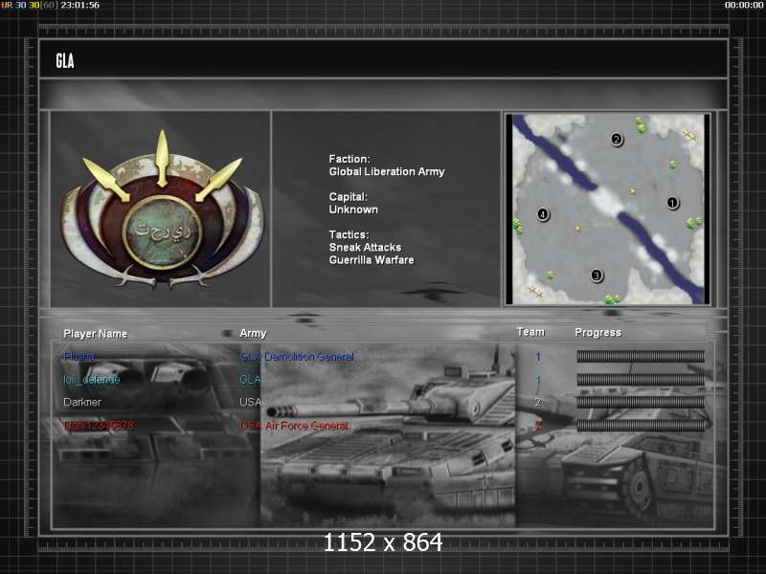Click start position 4 on the minimap
Image resolution: width=766 pixels, height=574 pixels.
[x=542, y=214]
